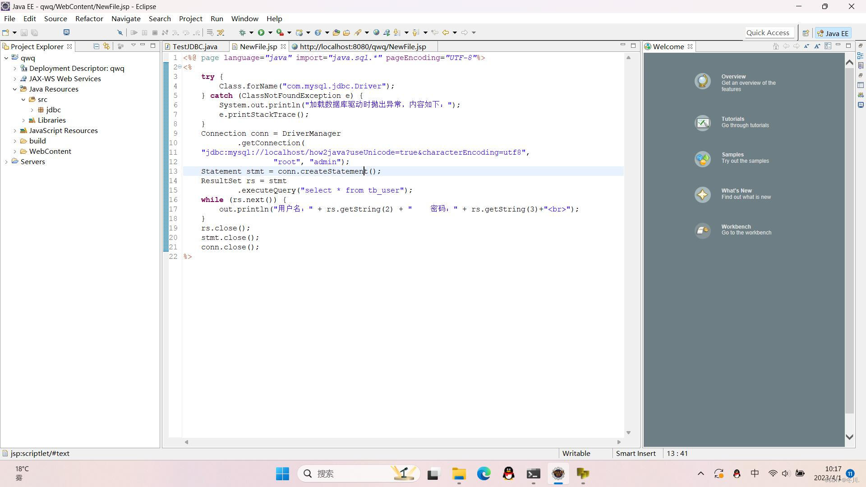Click the New Dynamic Web Project icon
This screenshot has height=487, width=866.
click(299, 32)
